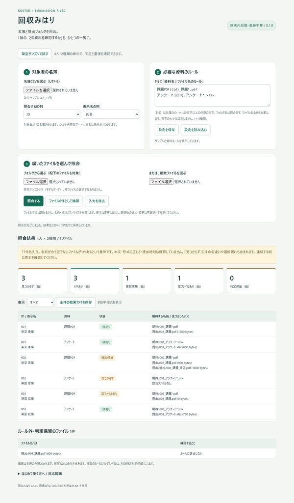This screenshot has width=294, height=503.
Task: Run matching with the 照合する button
Action: (x=33, y=201)
